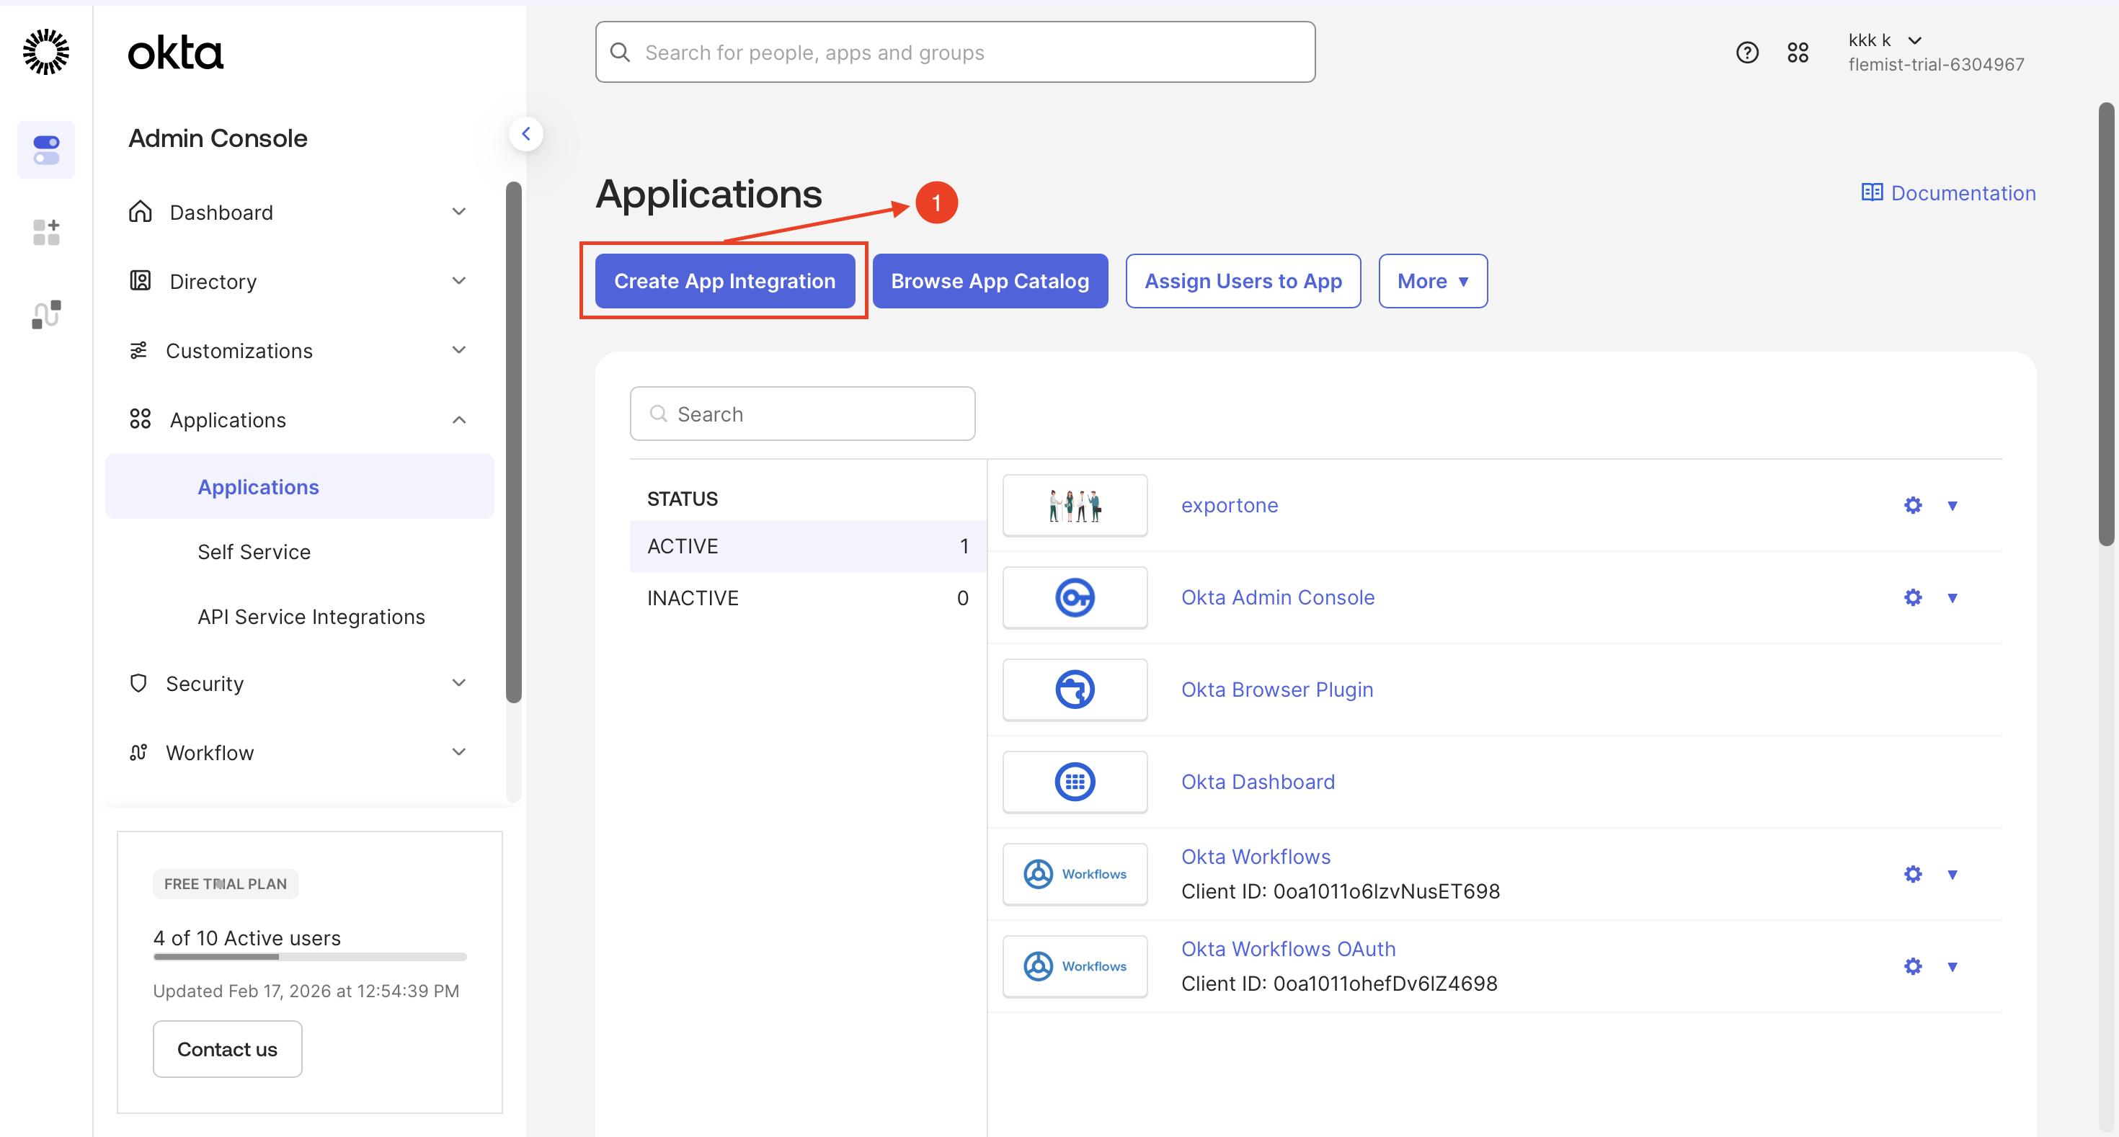The height and width of the screenshot is (1137, 2119).
Task: Open the kkk k account dropdown
Action: (x=1885, y=40)
